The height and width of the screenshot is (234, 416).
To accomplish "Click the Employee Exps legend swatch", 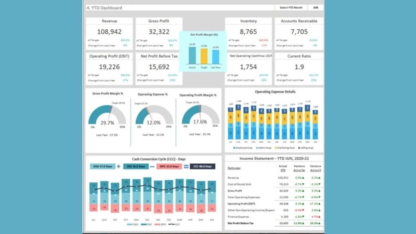I will click(x=234, y=148).
